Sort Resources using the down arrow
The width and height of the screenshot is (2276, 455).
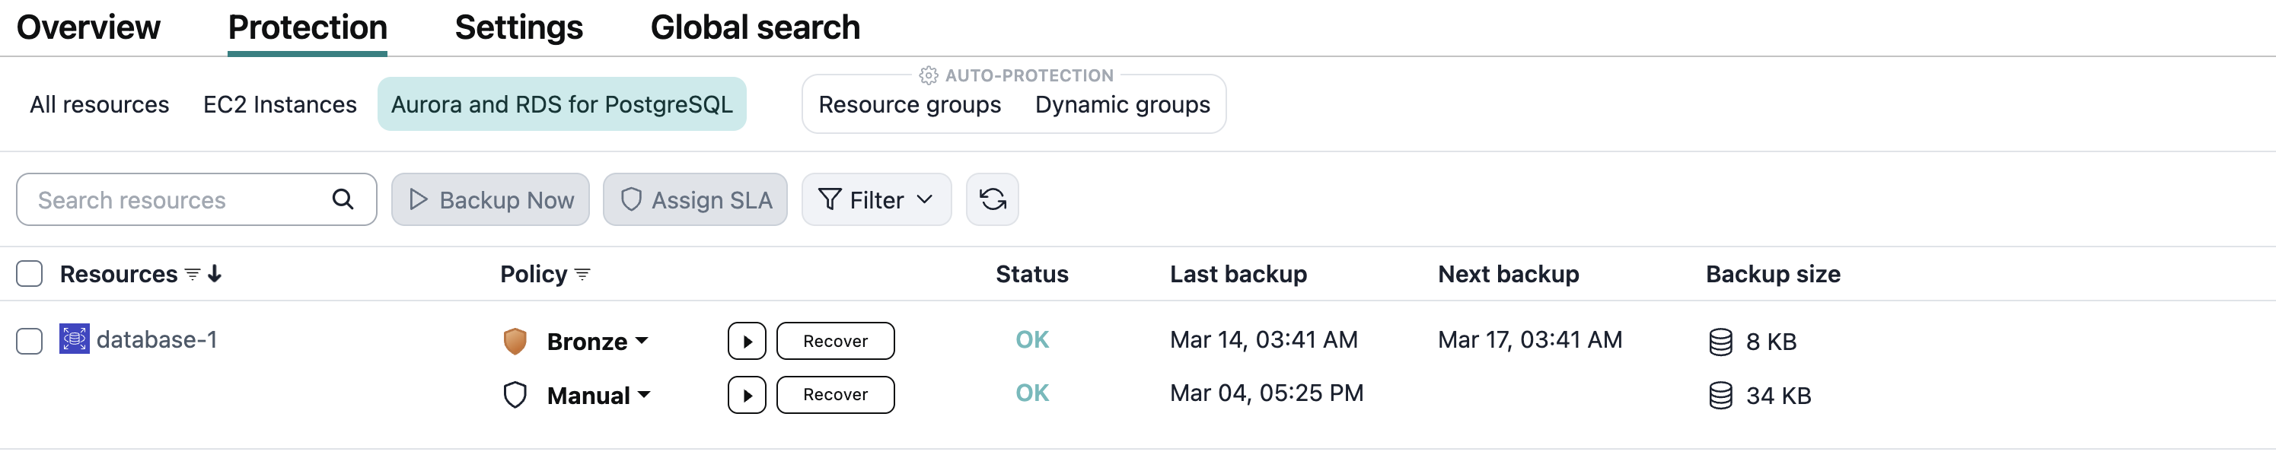point(215,275)
